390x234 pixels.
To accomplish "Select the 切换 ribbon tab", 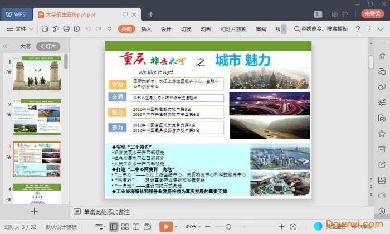I will pyautogui.click(x=186, y=29).
